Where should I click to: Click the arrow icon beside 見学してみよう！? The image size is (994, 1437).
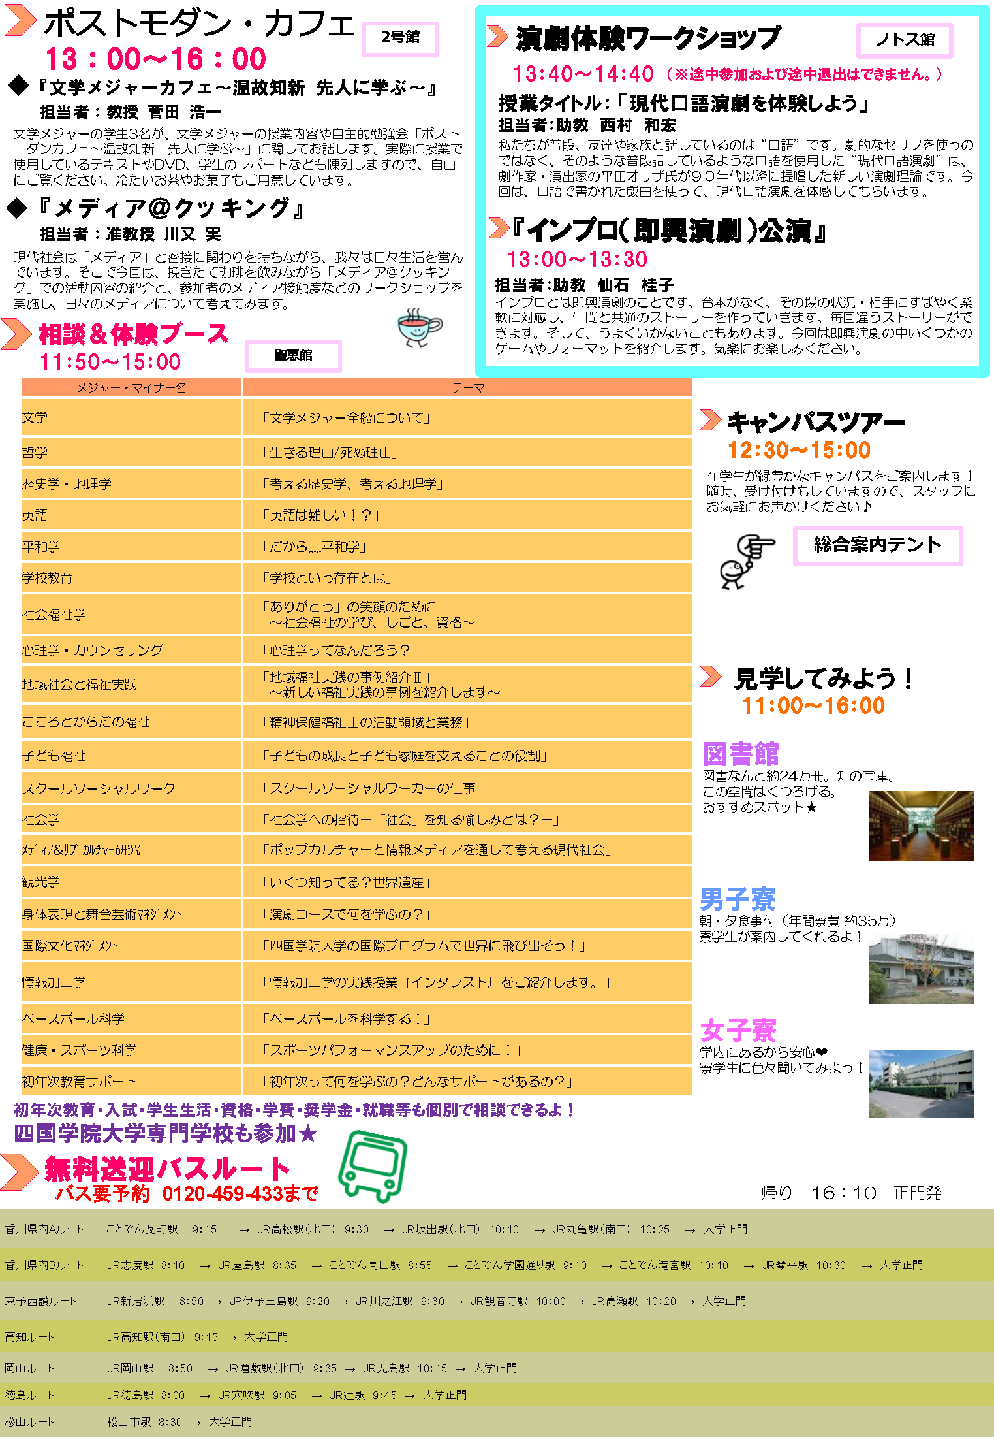(710, 676)
